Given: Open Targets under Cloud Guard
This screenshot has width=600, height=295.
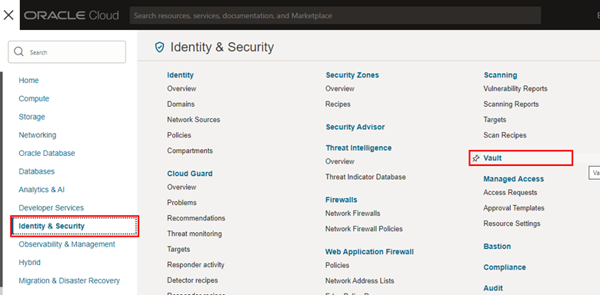Looking at the screenshot, I should (178, 249).
